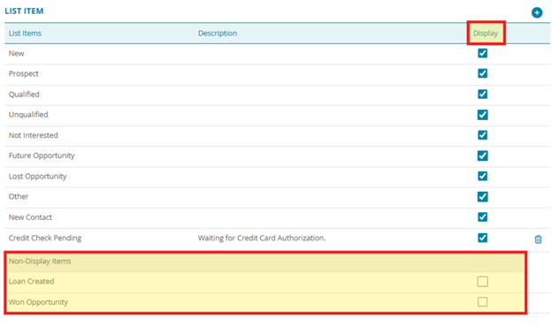This screenshot has width=559, height=326.
Task: Toggle Display checkbox for Other
Action: point(482,197)
